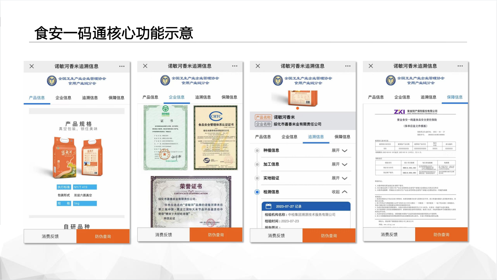Open the three-dot menu on first phone screen
This screenshot has height=280, width=497.
pos(122,66)
